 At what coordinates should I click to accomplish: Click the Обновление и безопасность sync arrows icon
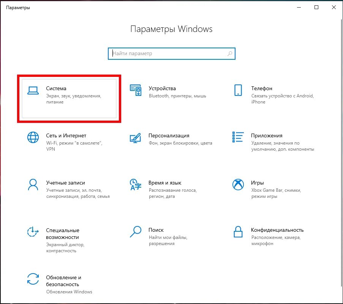[x=33, y=279]
